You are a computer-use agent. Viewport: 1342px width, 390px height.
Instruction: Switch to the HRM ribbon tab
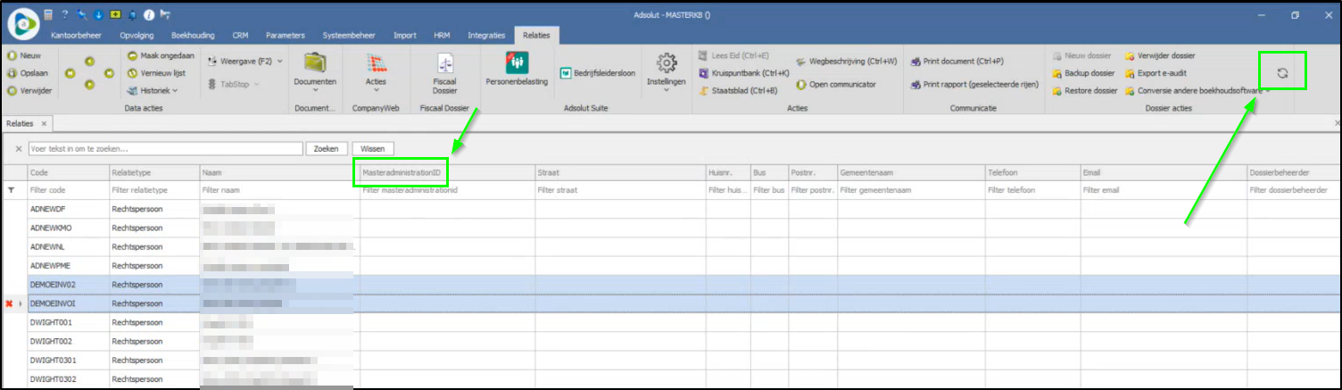(x=442, y=36)
